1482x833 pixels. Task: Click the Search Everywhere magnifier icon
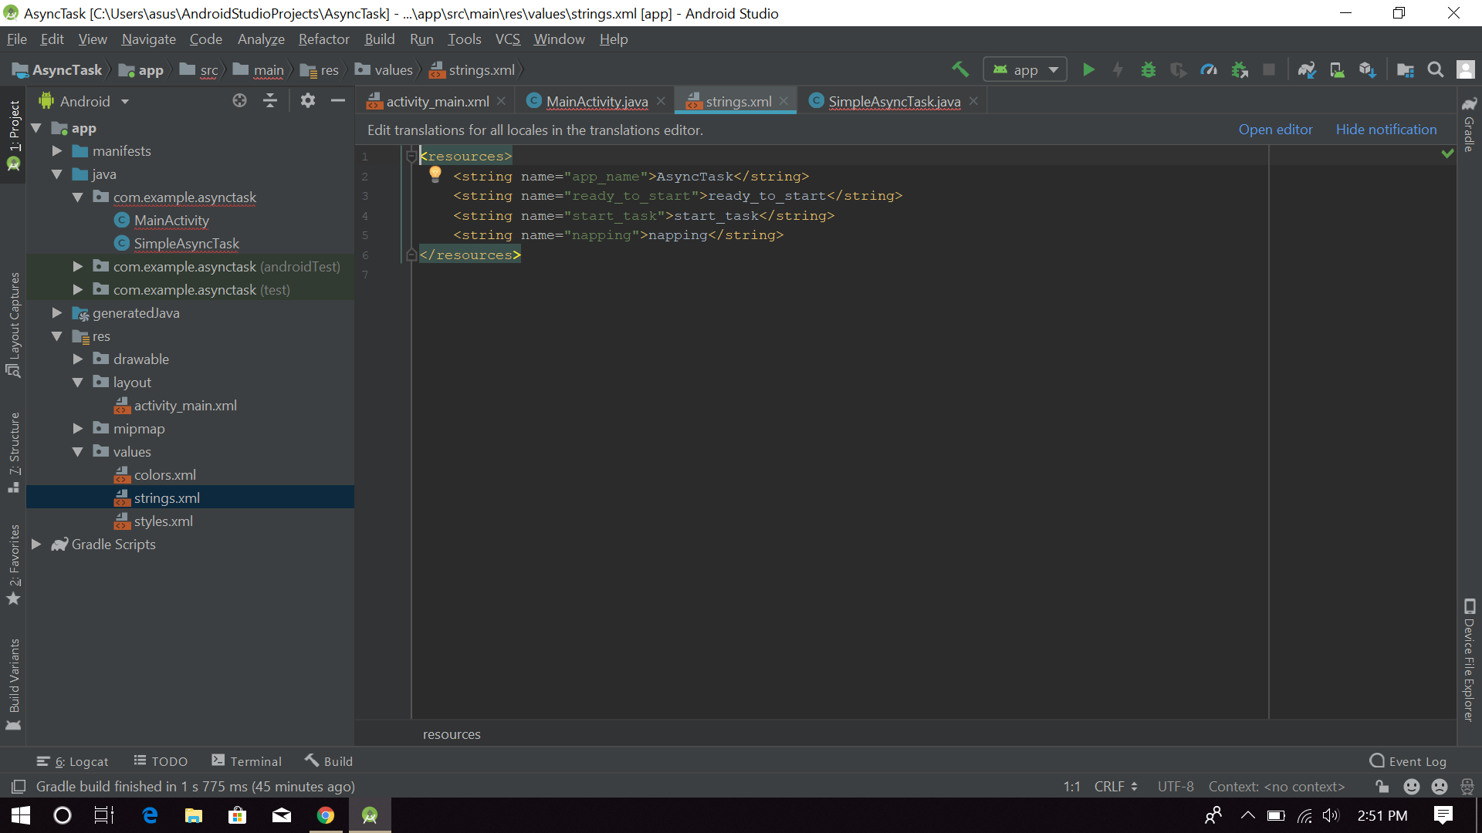click(x=1436, y=69)
